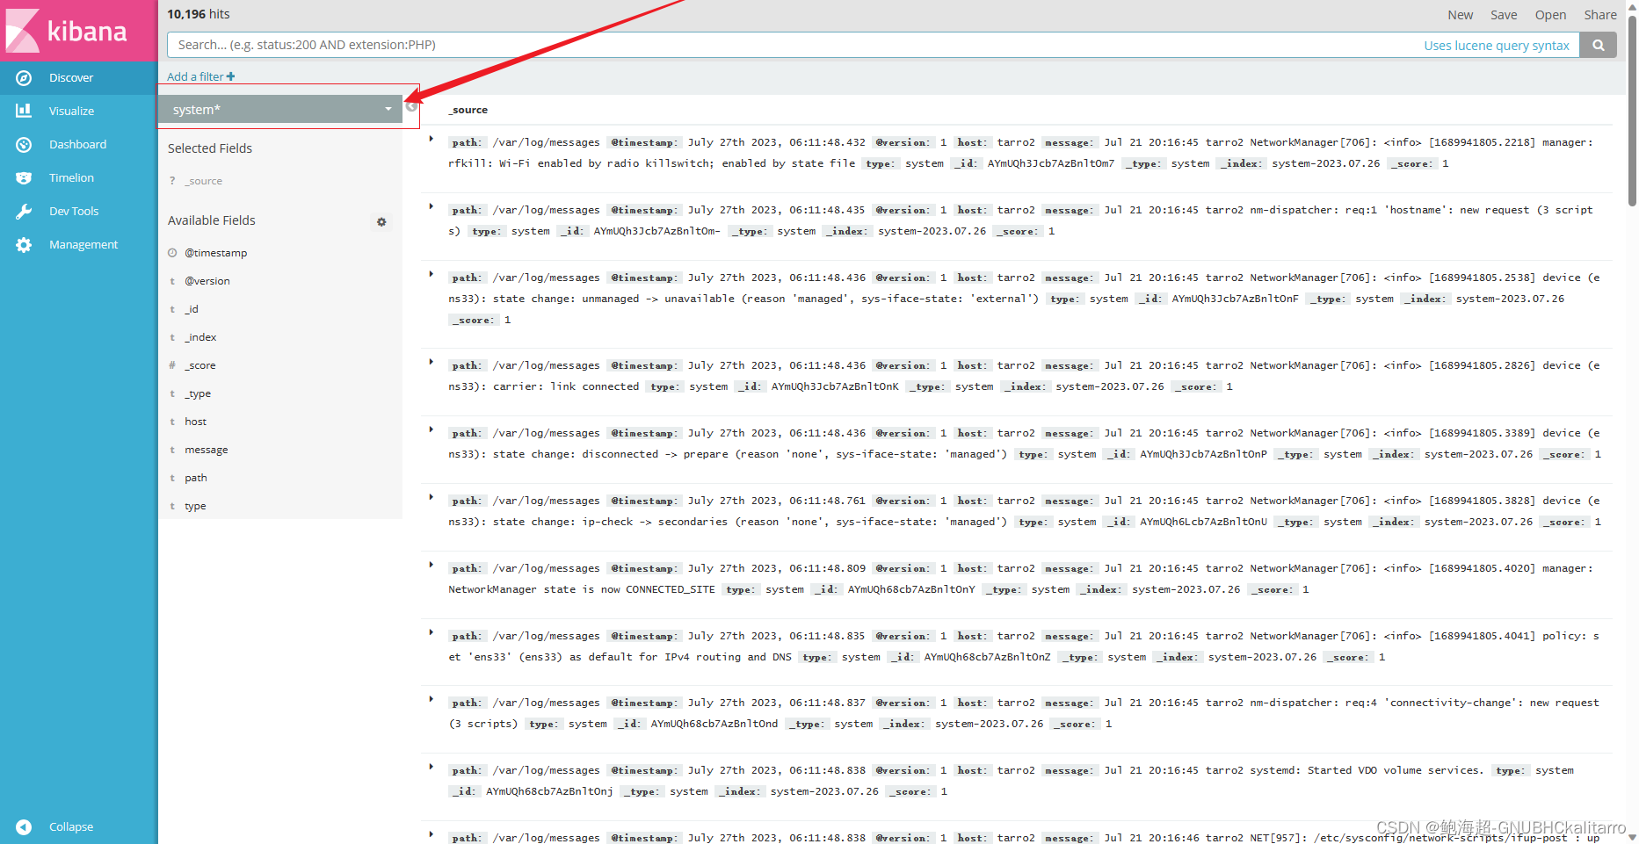1639x844 pixels.
Task: Open Dev Tools wrench icon
Action: tap(24, 211)
